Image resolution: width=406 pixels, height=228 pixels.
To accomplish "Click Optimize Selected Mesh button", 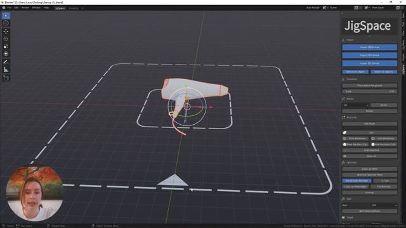I will 369,175.
